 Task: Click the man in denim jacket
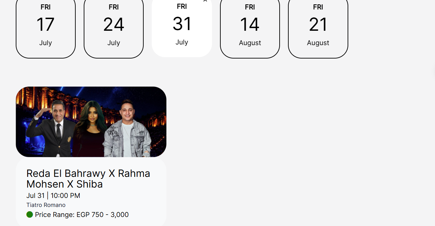coord(127,129)
